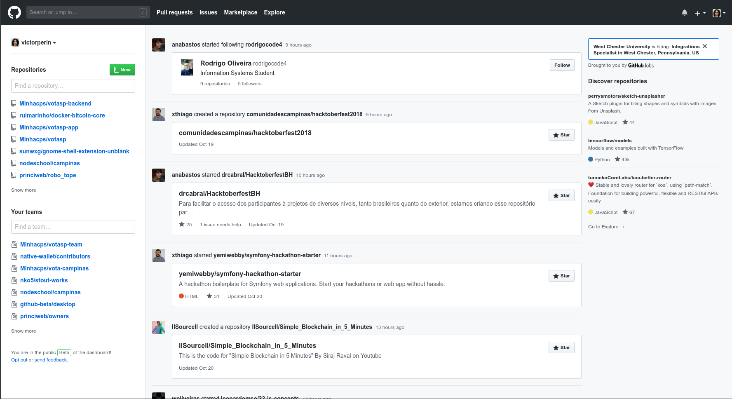Screen dimensions: 732x399
Task: Focus the Find a team field
Action: (73, 227)
